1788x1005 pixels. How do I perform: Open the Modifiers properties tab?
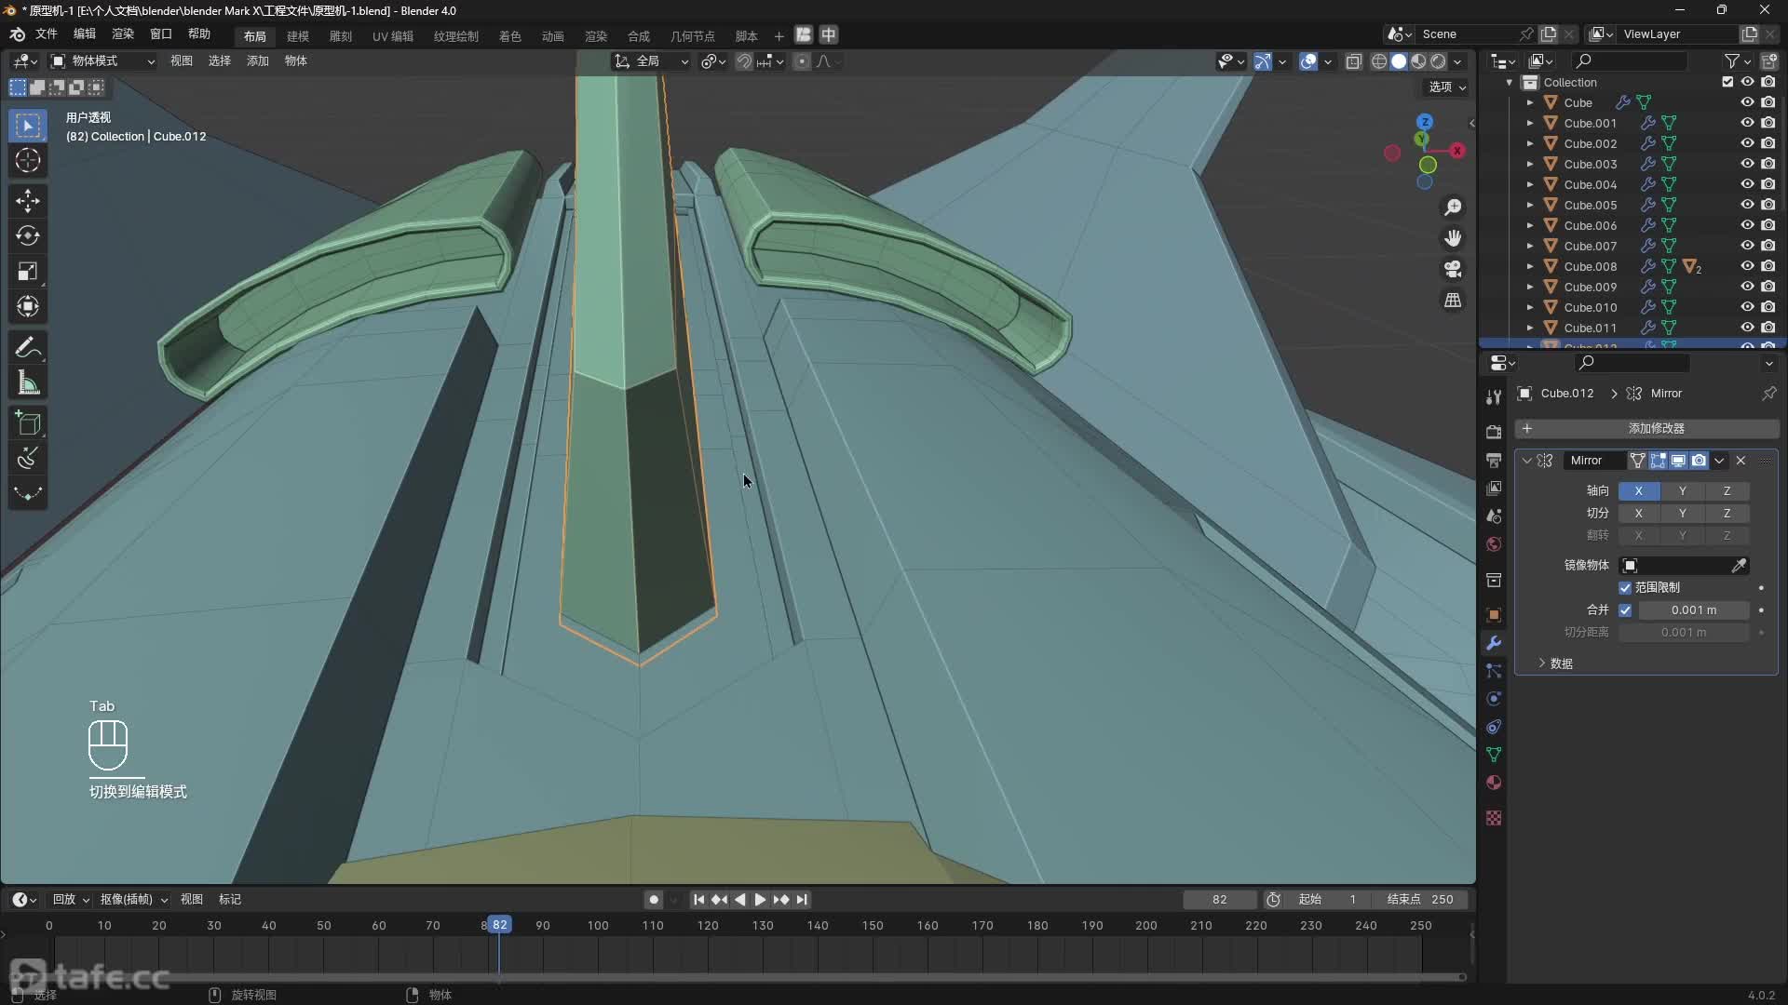pyautogui.click(x=1494, y=643)
